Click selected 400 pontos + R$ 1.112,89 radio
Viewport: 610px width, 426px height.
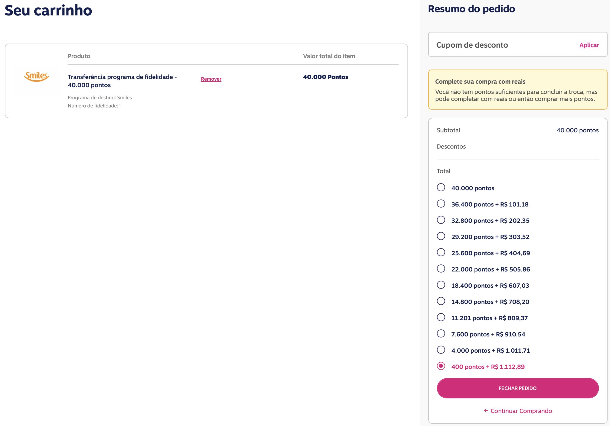[441, 366]
